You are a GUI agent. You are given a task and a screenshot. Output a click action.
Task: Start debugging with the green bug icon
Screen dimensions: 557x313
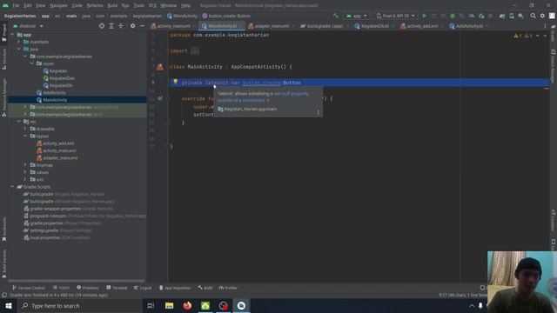click(453, 16)
